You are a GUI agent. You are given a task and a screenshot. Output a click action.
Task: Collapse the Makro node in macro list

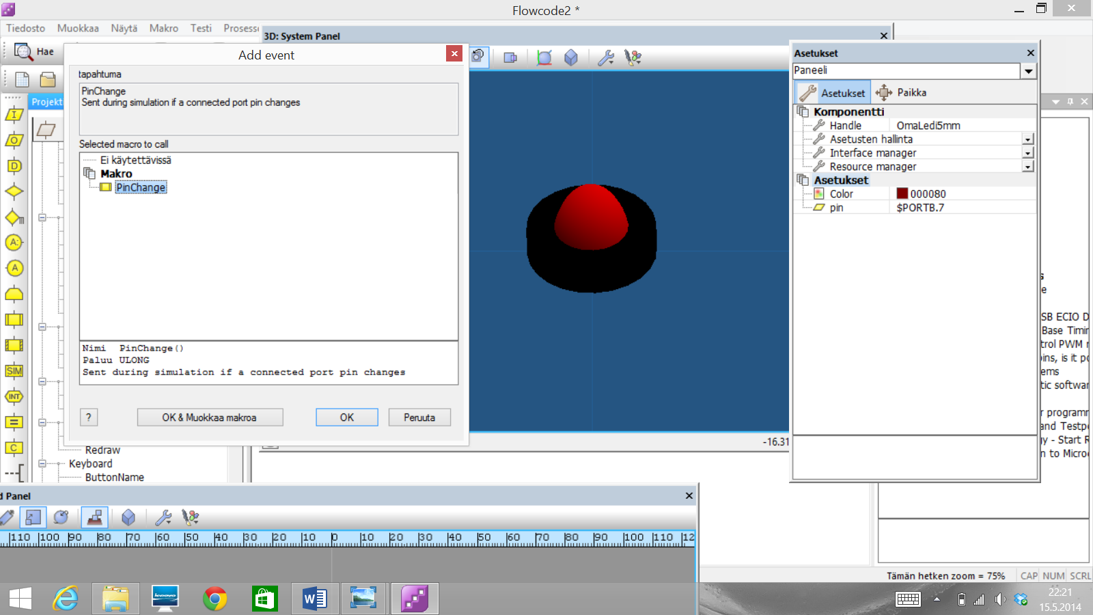point(89,174)
